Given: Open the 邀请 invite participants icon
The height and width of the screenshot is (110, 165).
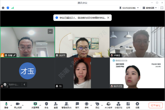Looking at the screenshot, I should pos(56,105).
